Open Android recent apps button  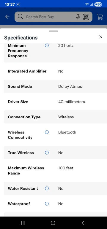tap(23, 223)
